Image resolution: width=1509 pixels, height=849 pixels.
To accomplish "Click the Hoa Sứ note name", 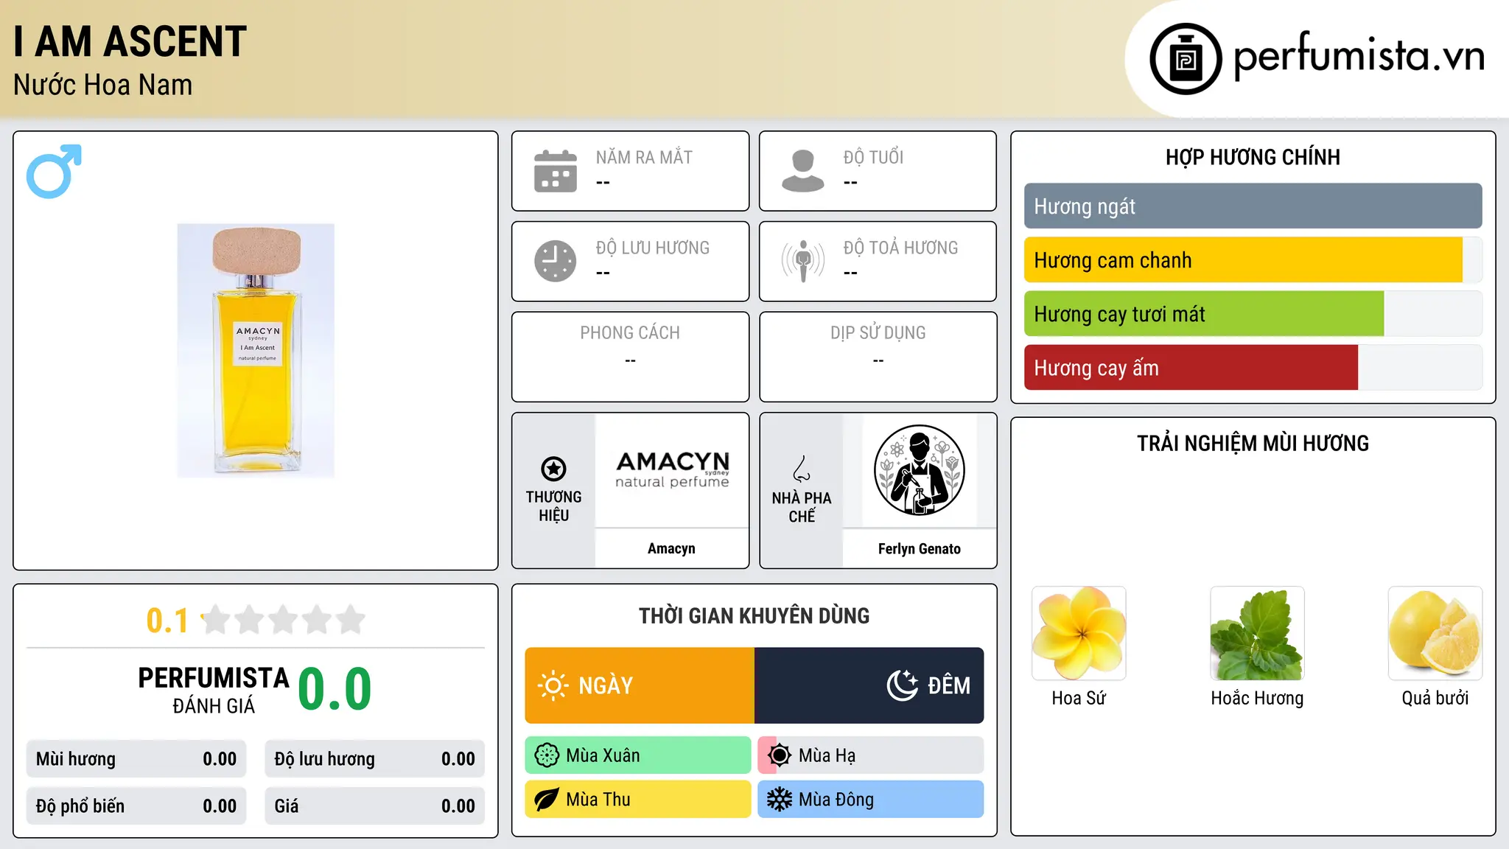I will (x=1079, y=698).
